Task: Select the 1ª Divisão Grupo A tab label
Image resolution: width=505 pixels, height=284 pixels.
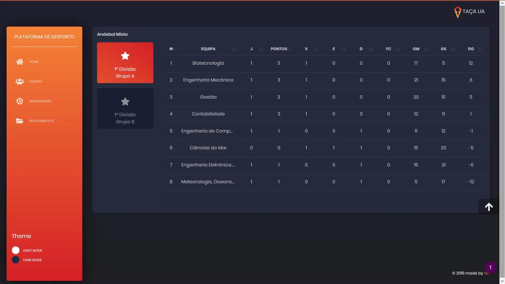Action: coord(125,73)
